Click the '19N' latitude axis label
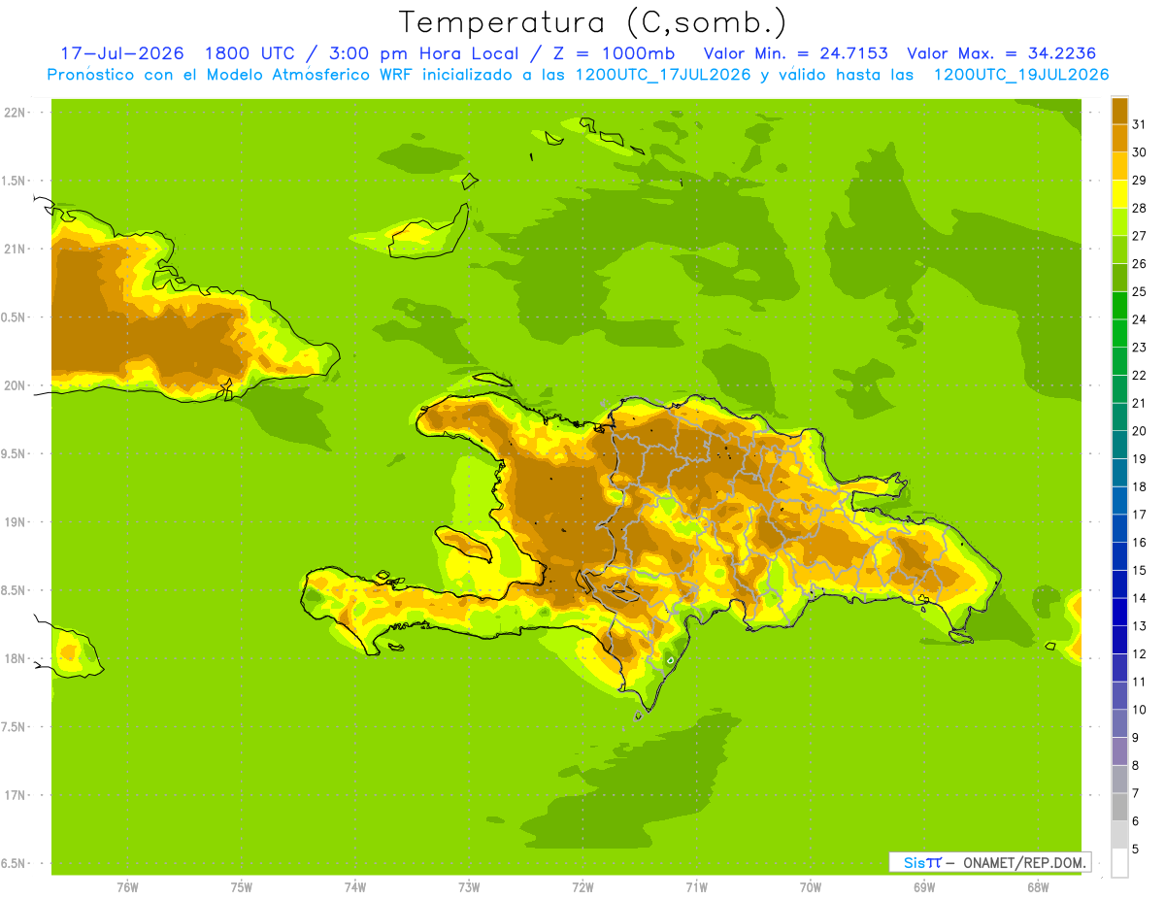 click(x=16, y=522)
